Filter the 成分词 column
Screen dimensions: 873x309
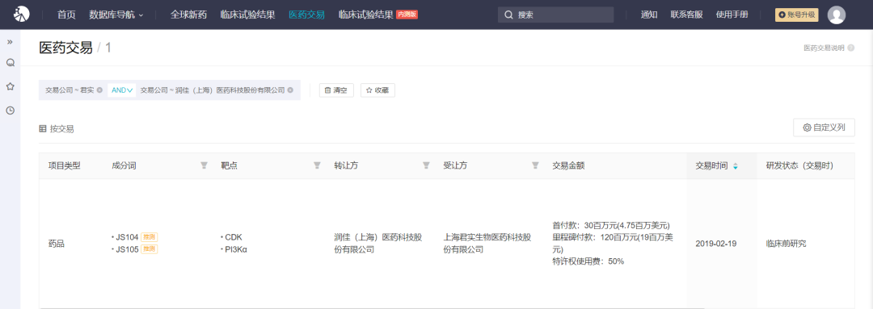204,165
